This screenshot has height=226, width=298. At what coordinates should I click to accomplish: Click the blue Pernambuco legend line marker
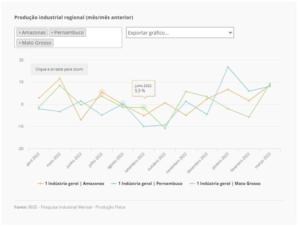point(114,184)
